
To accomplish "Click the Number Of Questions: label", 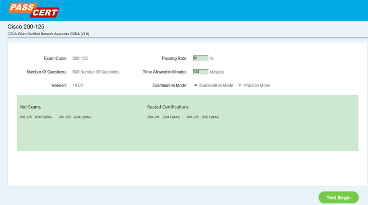I will pyautogui.click(x=47, y=72).
